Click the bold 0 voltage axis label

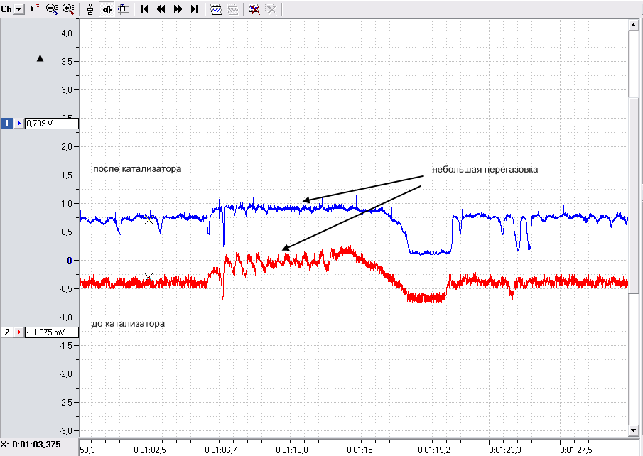70,261
